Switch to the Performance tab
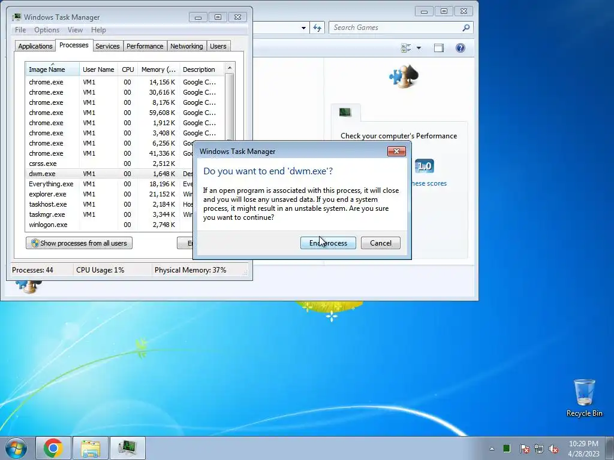The height and width of the screenshot is (460, 614). pyautogui.click(x=145, y=46)
